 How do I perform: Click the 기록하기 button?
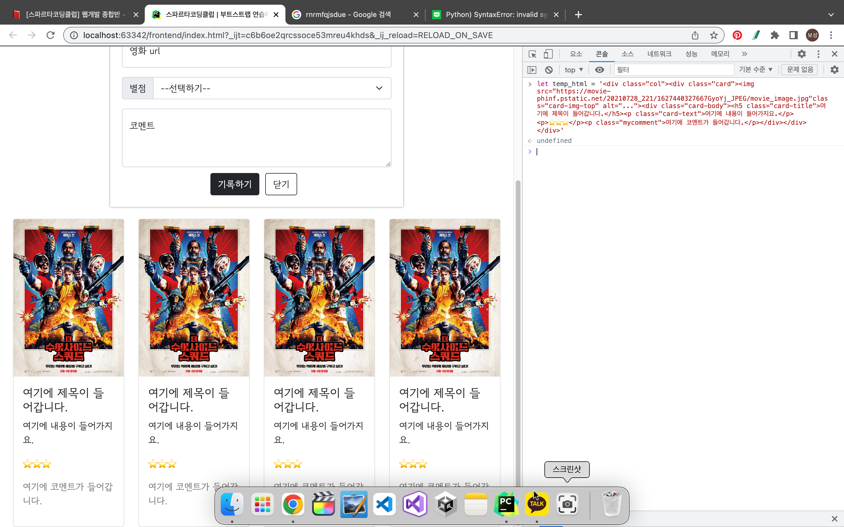coord(235,184)
